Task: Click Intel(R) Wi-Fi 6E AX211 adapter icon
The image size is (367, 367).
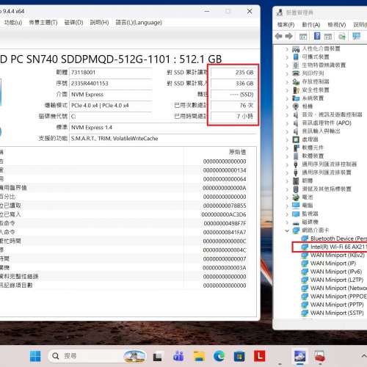Action: pyautogui.click(x=305, y=247)
